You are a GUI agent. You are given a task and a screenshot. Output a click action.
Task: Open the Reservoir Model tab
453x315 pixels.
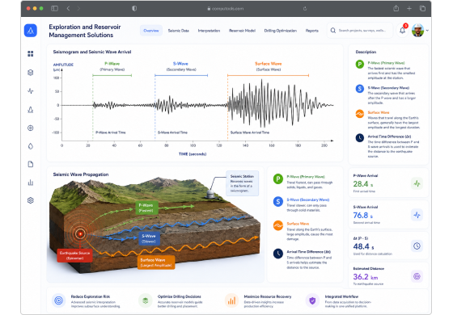242,31
